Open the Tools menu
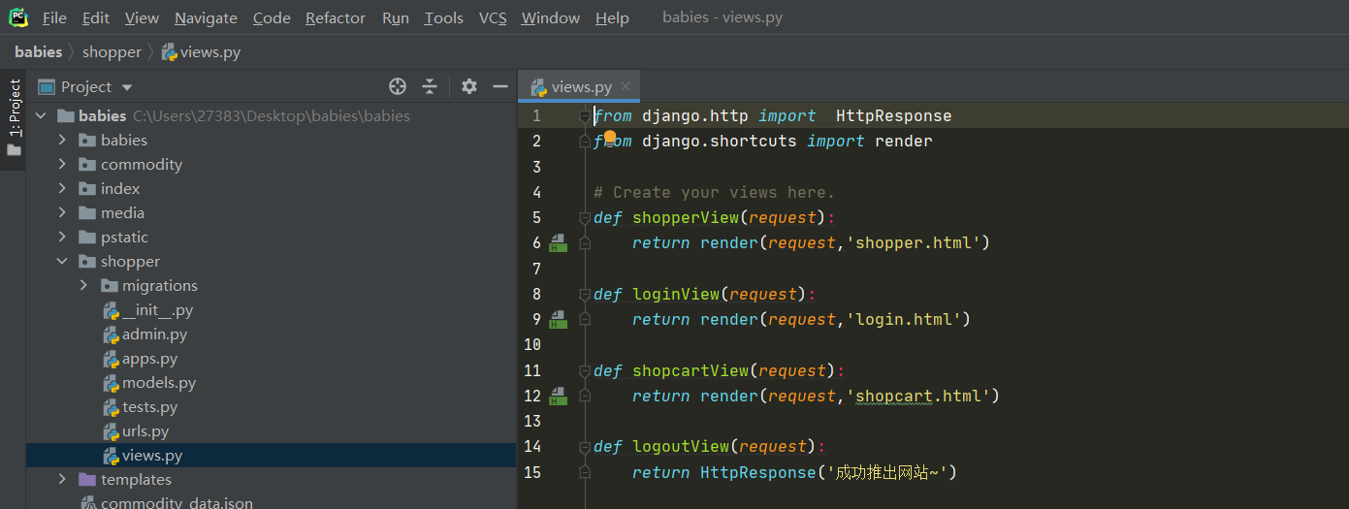1349x509 pixels. 444,17
